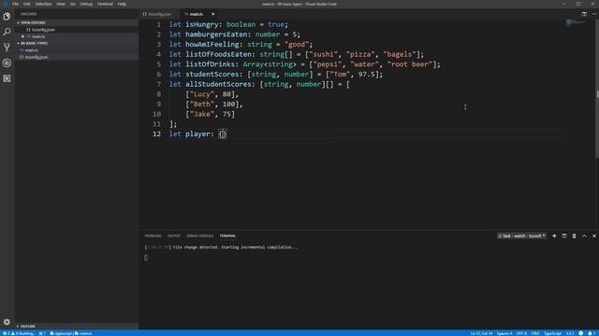Open the Explorer view in the activity bar

(x=7, y=17)
